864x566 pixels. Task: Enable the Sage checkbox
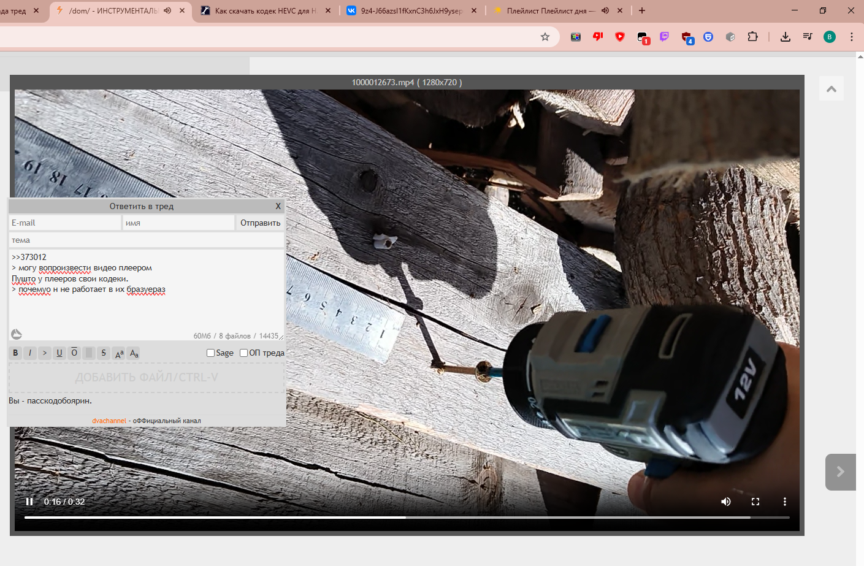[210, 353]
